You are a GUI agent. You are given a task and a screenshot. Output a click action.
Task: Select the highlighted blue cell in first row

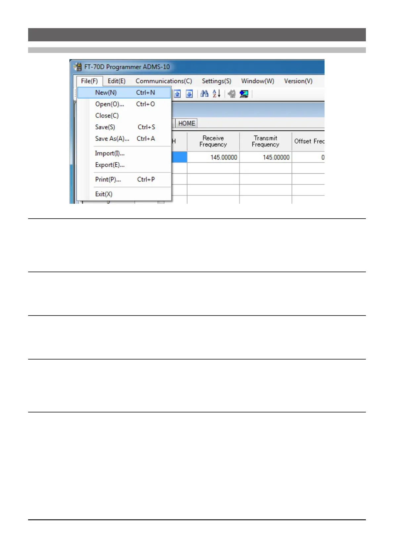pos(179,157)
